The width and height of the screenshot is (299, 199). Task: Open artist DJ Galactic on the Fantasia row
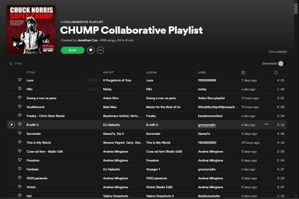[x=111, y=170]
